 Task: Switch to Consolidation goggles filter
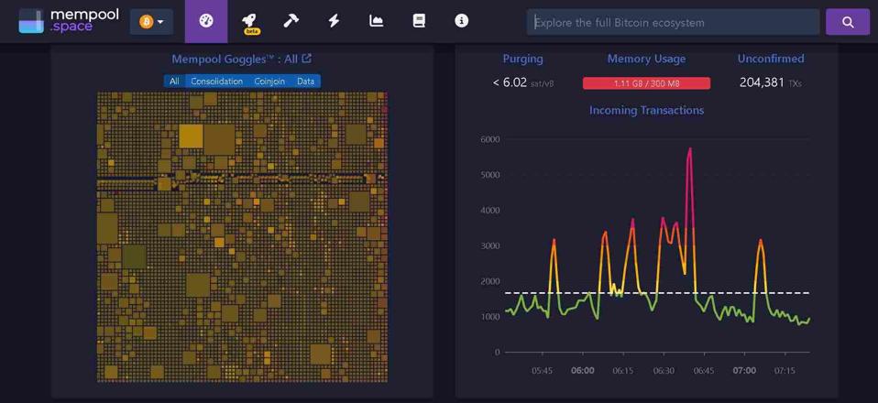pyautogui.click(x=216, y=82)
